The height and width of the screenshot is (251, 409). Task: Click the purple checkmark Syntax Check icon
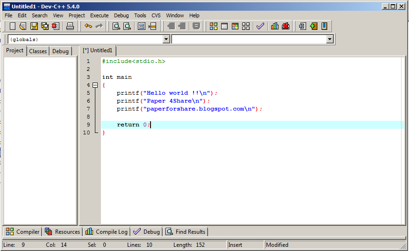[x=260, y=26]
